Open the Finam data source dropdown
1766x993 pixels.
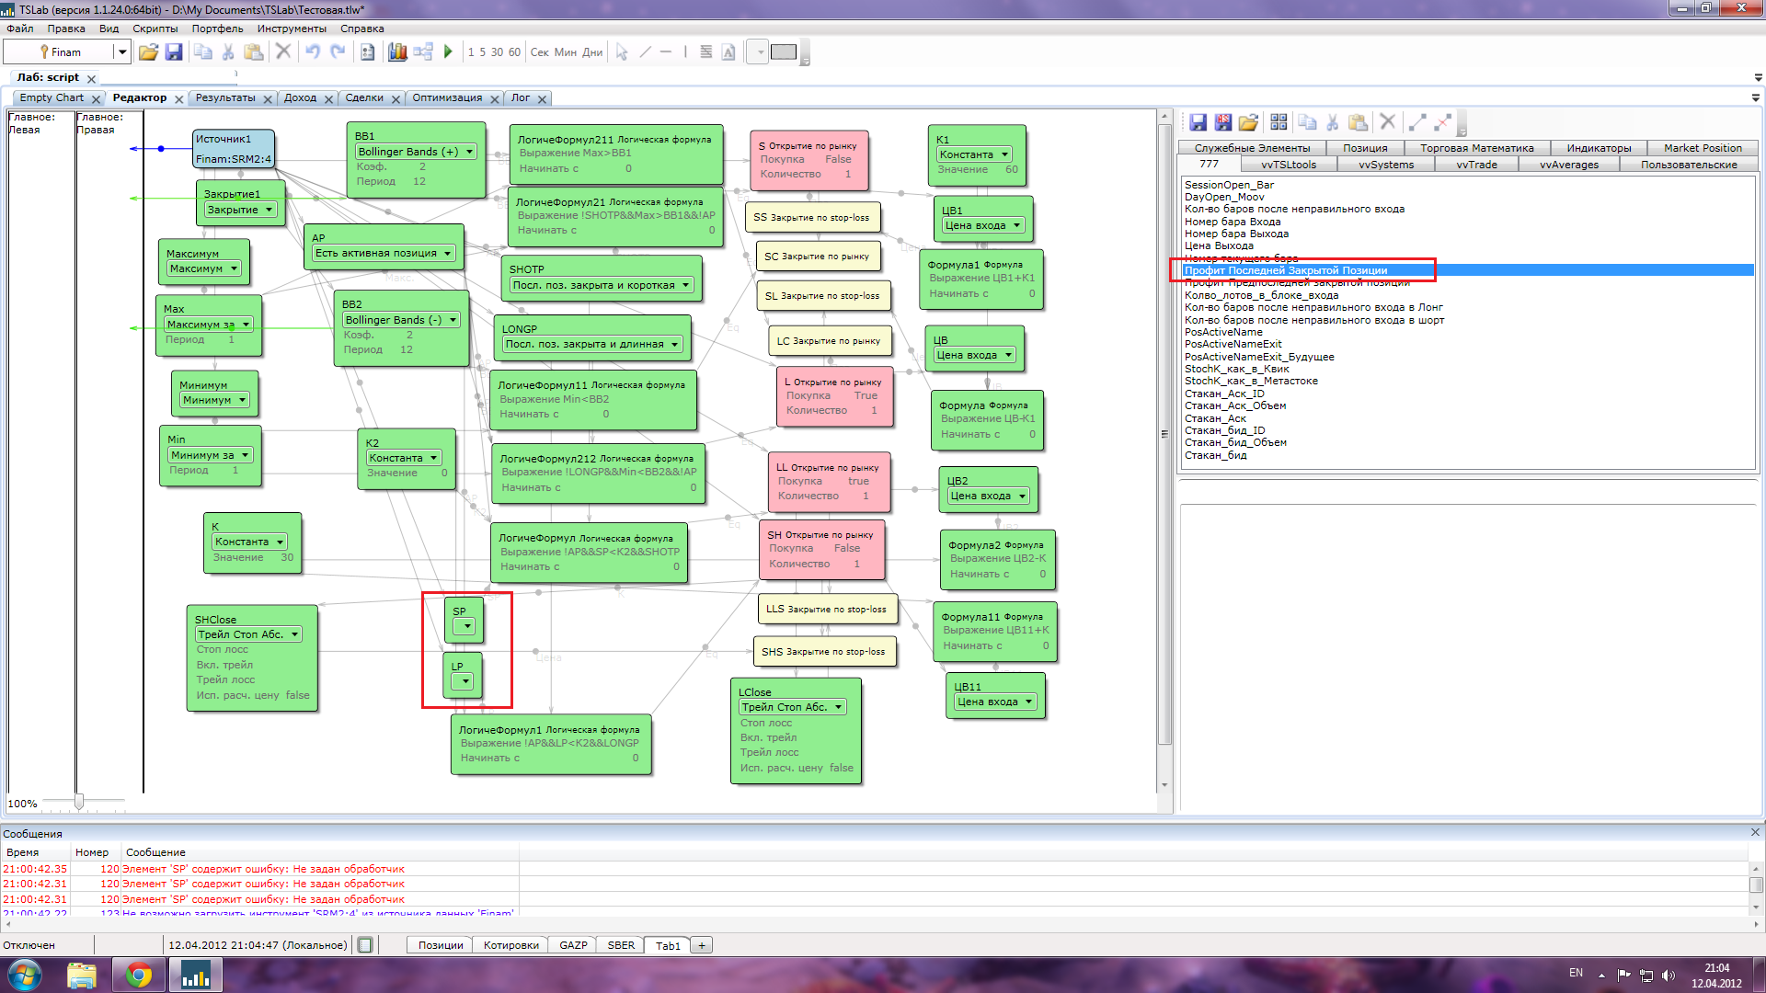(121, 52)
